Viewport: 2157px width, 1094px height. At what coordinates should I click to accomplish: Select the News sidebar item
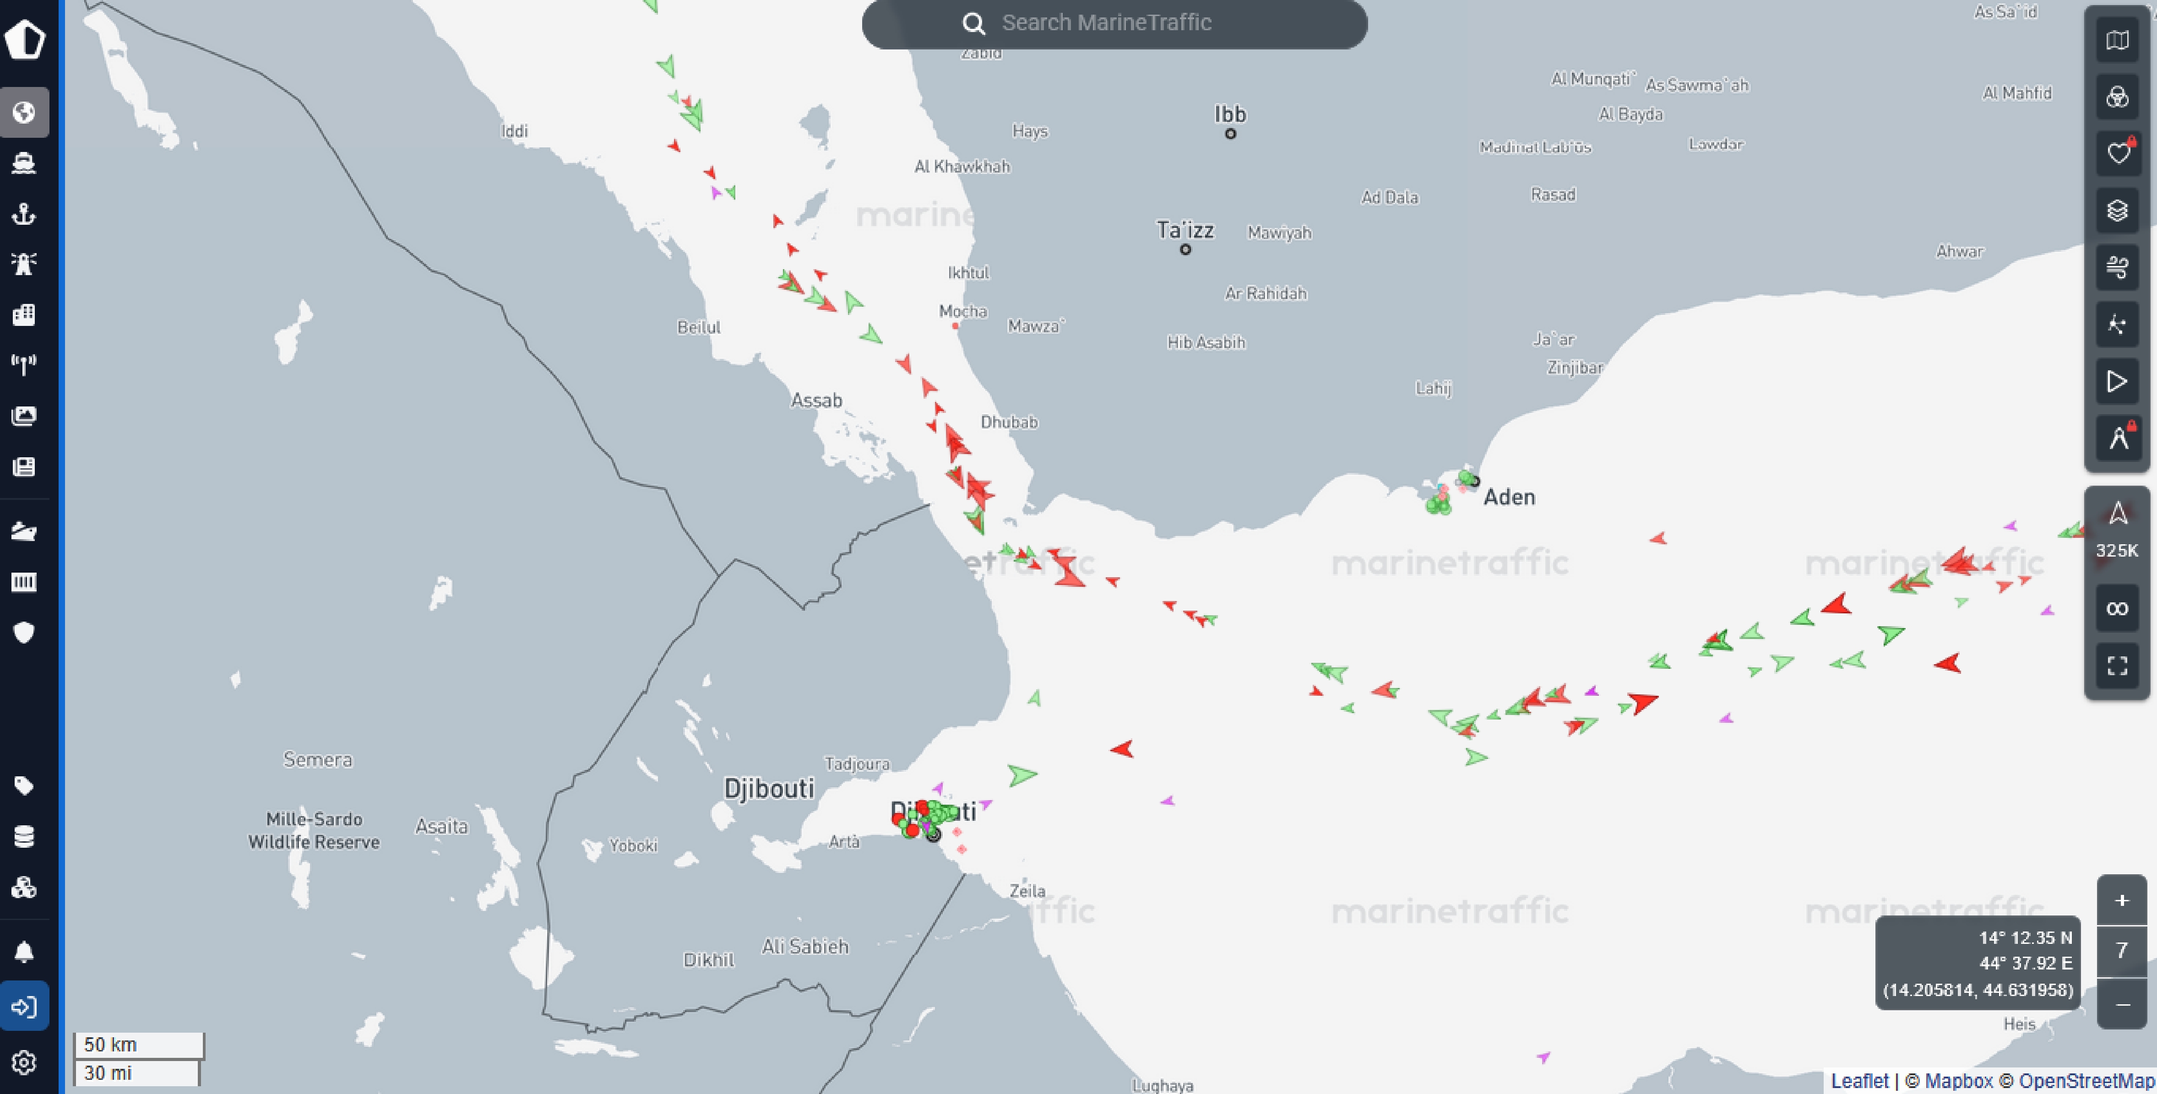[23, 466]
